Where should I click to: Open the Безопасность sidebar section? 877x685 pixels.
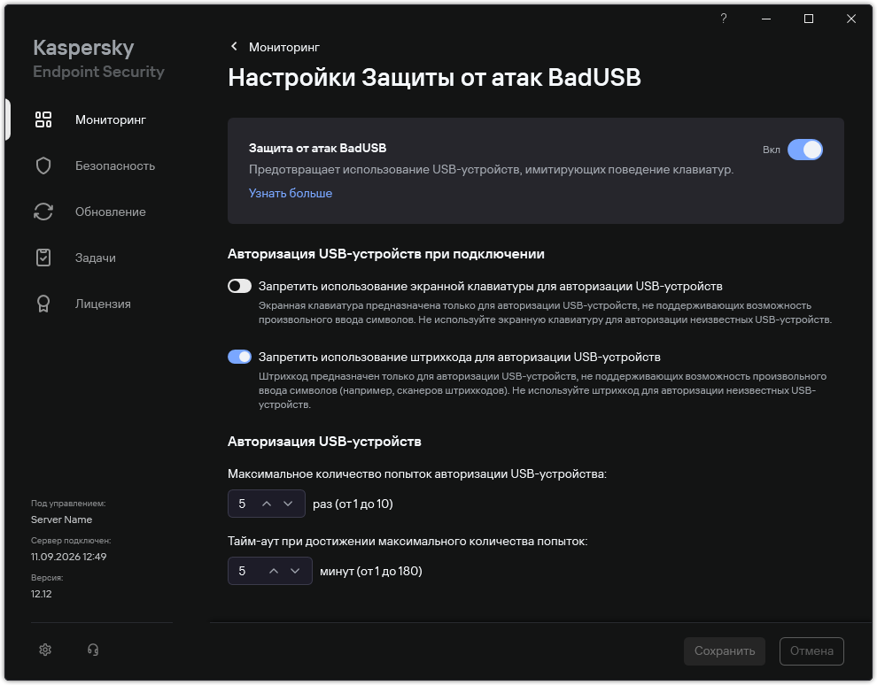pos(115,165)
